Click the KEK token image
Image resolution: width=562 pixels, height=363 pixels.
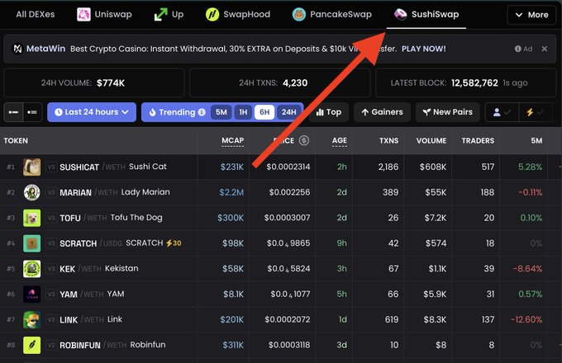coord(32,269)
